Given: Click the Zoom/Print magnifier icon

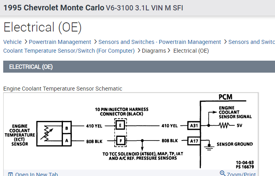Looking at the screenshot, I should point(223,173).
